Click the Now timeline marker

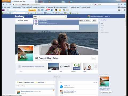click(102, 23)
